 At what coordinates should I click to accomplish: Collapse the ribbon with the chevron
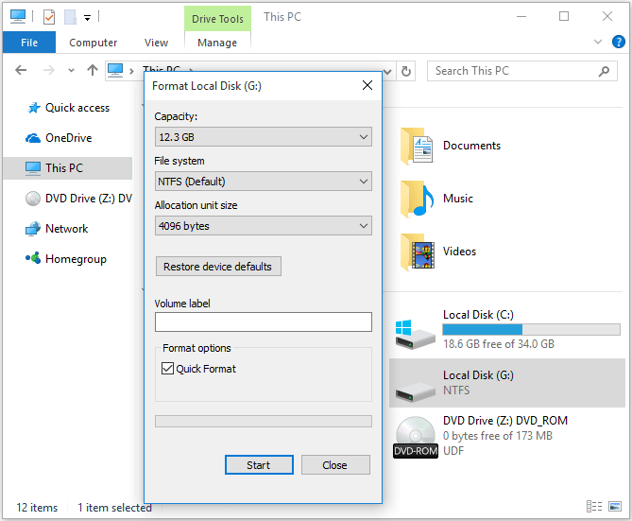pos(598,42)
